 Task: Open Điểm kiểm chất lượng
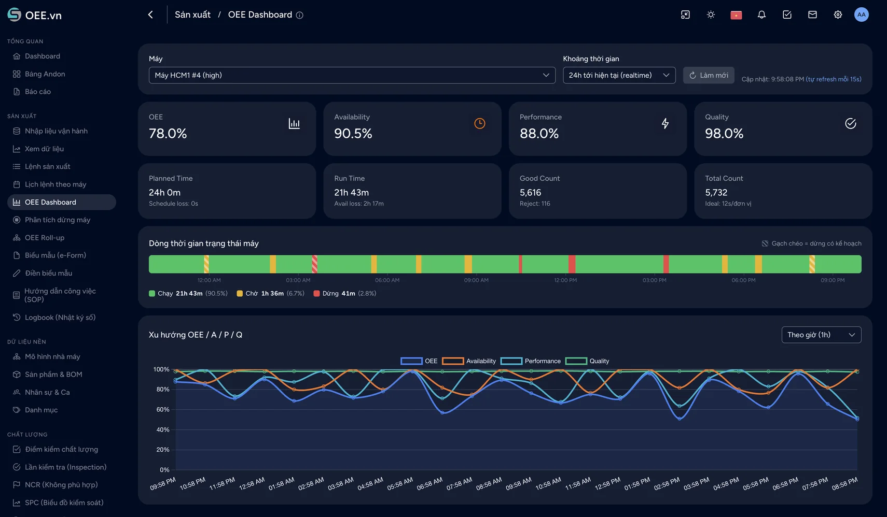tap(62, 449)
